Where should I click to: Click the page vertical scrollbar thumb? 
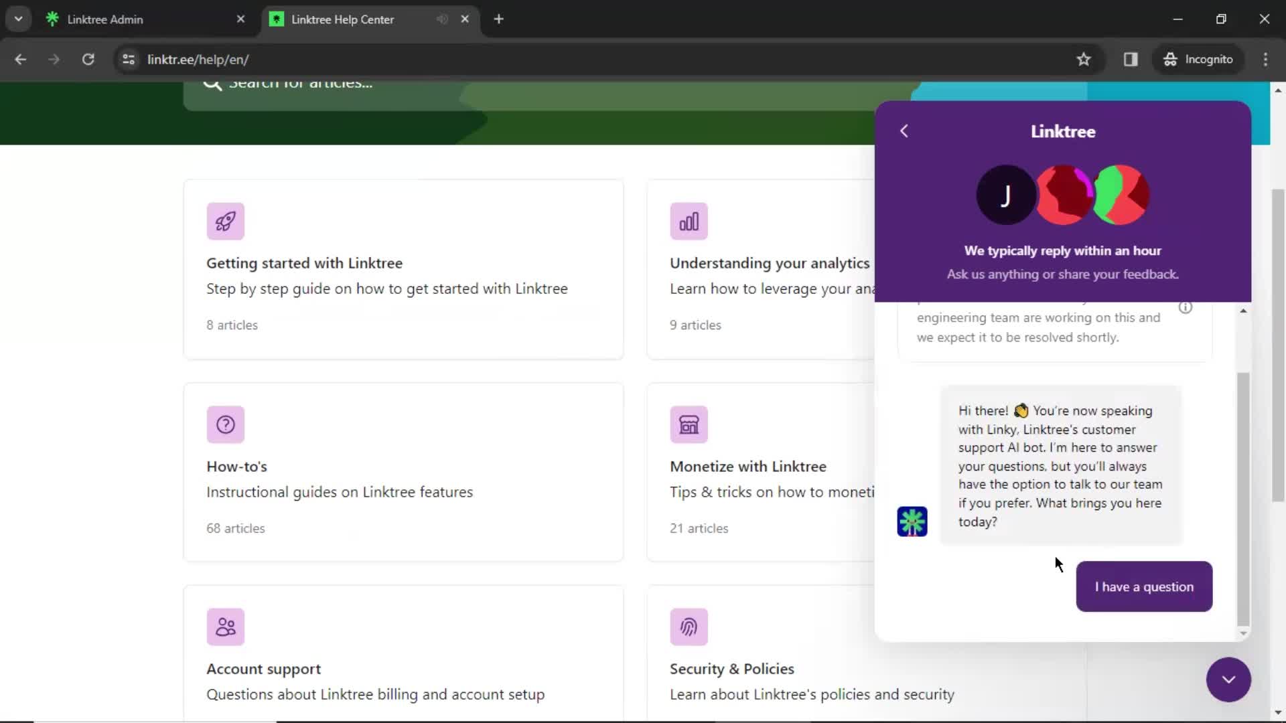1278,345
